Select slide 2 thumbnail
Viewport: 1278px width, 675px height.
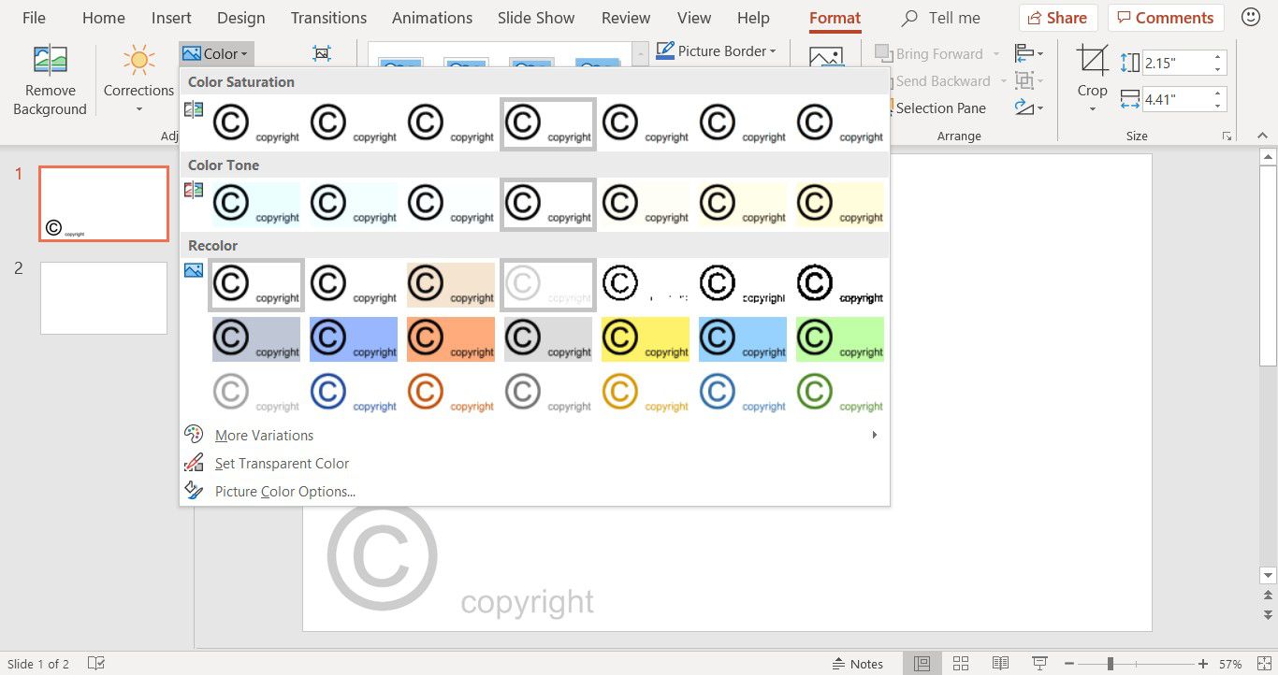click(x=104, y=298)
